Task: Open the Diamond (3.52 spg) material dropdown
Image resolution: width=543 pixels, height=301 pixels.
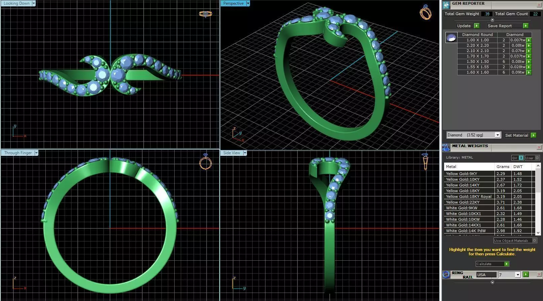Action: (x=497, y=135)
